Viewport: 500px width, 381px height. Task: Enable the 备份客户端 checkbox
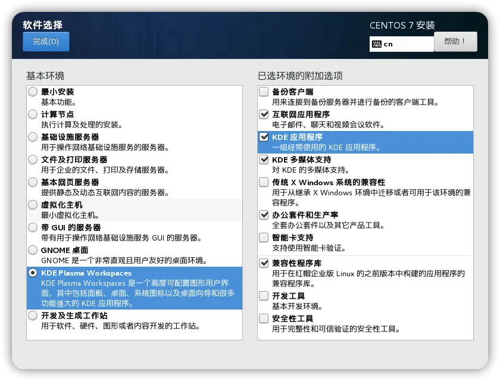[x=264, y=92]
